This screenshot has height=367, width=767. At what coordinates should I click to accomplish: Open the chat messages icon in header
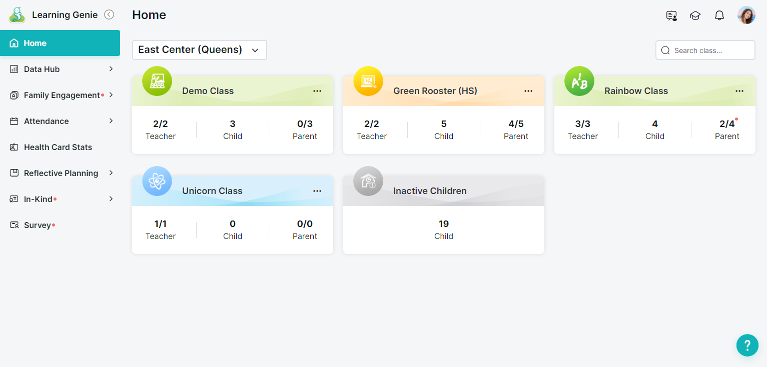click(671, 15)
